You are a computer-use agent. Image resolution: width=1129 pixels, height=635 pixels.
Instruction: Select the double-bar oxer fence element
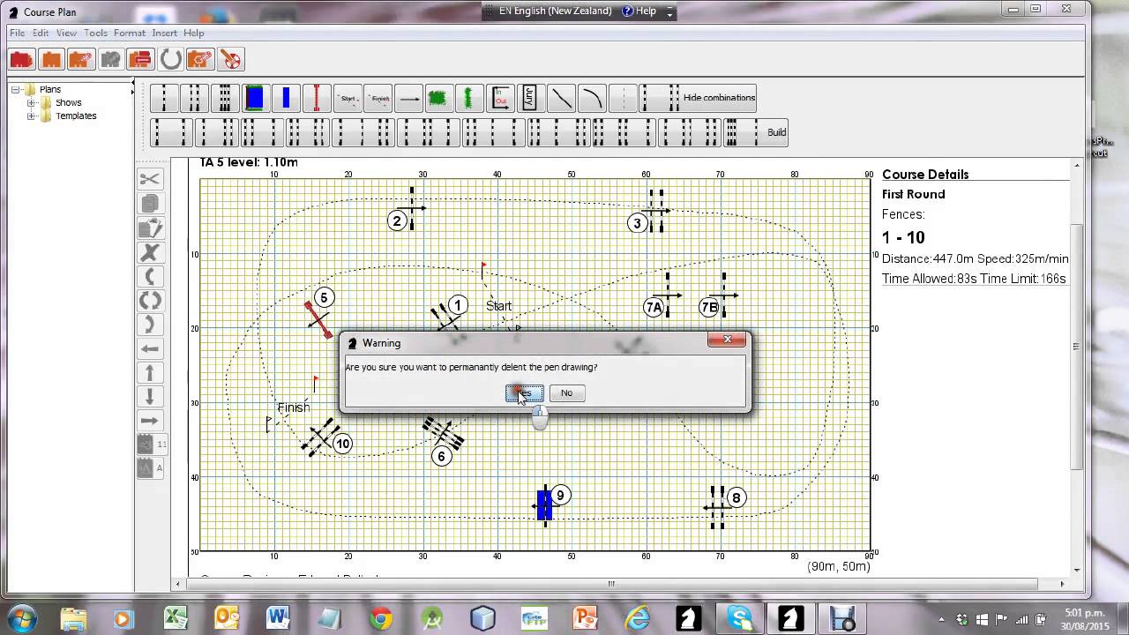pyautogui.click(x=195, y=98)
